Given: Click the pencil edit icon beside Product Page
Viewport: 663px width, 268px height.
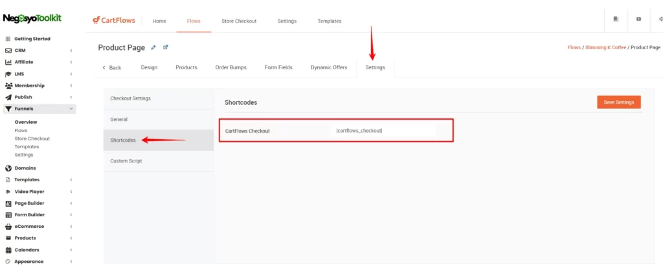Looking at the screenshot, I should point(153,47).
